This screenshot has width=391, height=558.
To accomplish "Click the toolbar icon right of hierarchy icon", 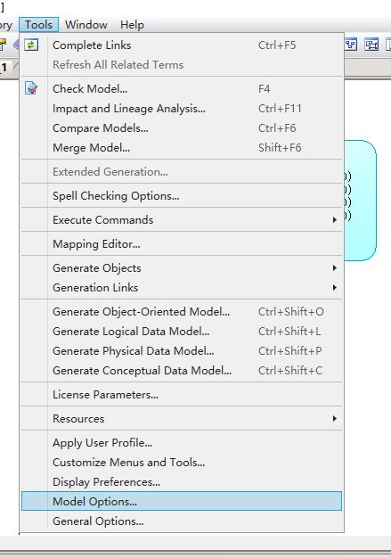I will [x=371, y=45].
